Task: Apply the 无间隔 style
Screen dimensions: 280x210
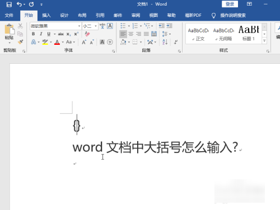Action: click(223, 34)
